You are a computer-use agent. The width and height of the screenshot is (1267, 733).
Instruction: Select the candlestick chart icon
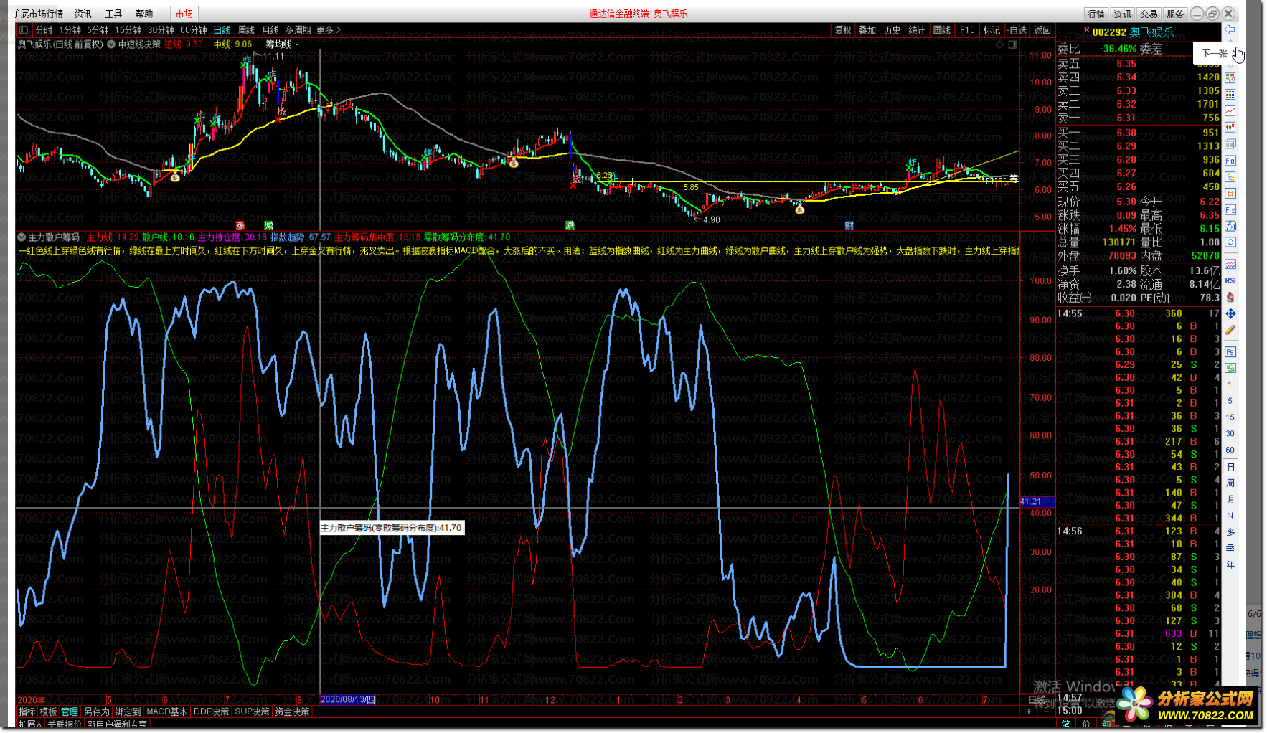[x=1230, y=127]
